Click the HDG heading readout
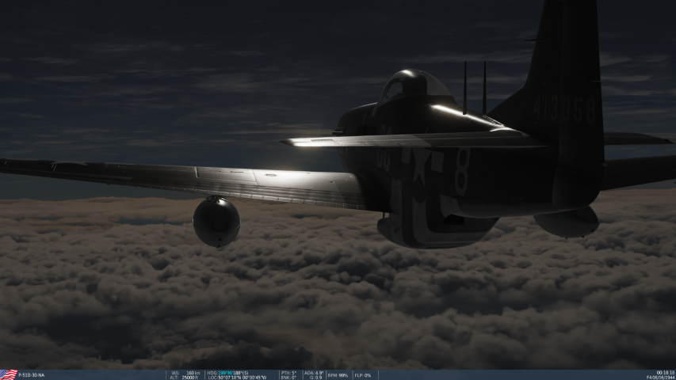This screenshot has height=380, width=676. 227,372
